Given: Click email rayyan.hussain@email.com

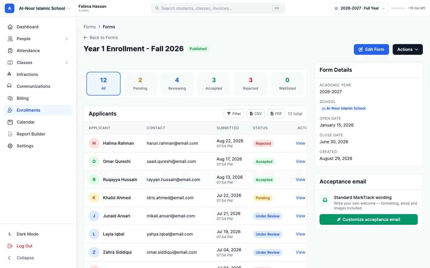Looking at the screenshot, I should pyautogui.click(x=173, y=180).
